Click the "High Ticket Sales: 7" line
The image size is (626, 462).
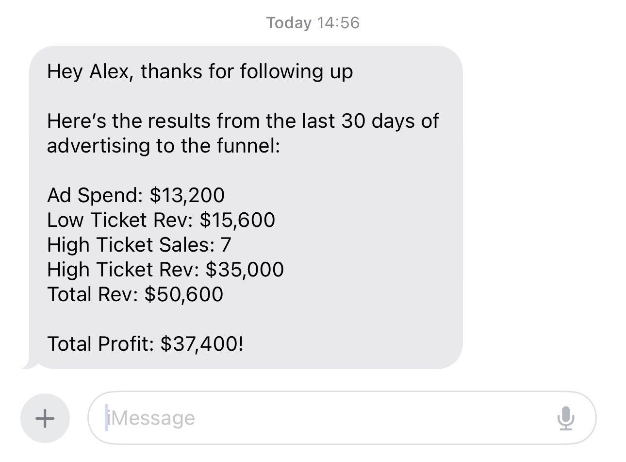pos(139,244)
